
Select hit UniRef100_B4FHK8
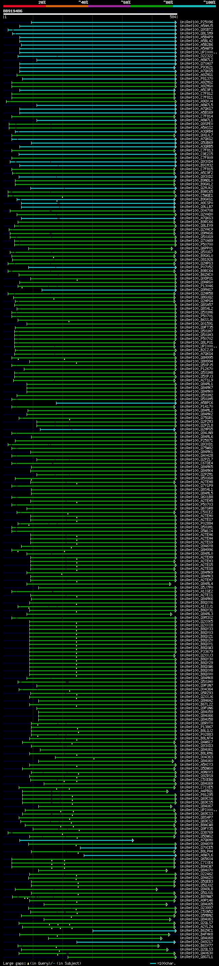[196, 934]
